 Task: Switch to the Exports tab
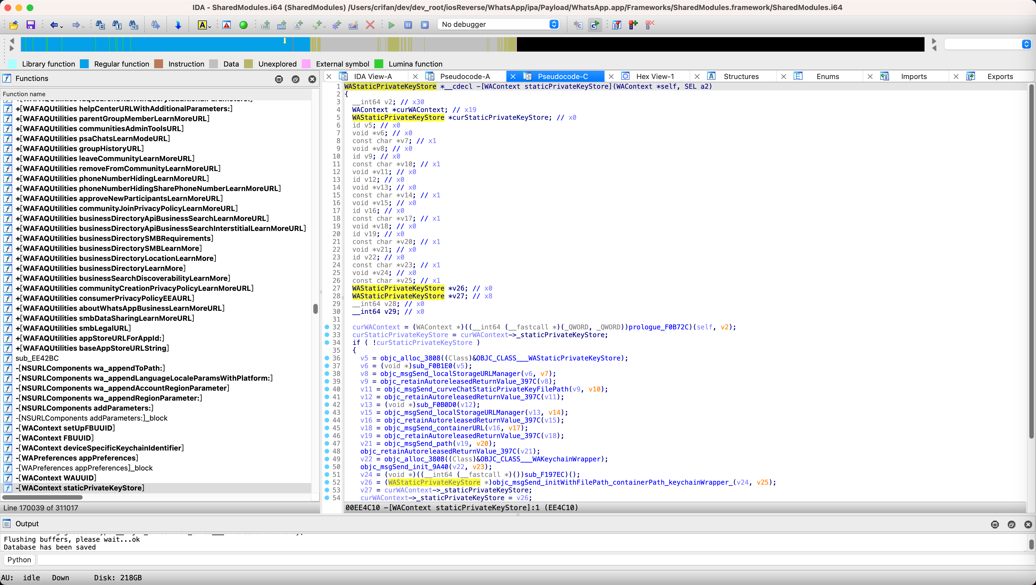click(x=1000, y=77)
